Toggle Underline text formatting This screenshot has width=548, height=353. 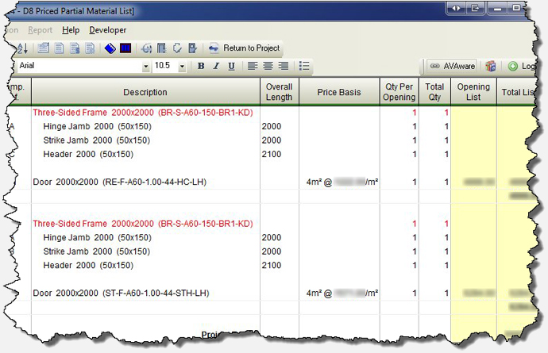point(230,66)
